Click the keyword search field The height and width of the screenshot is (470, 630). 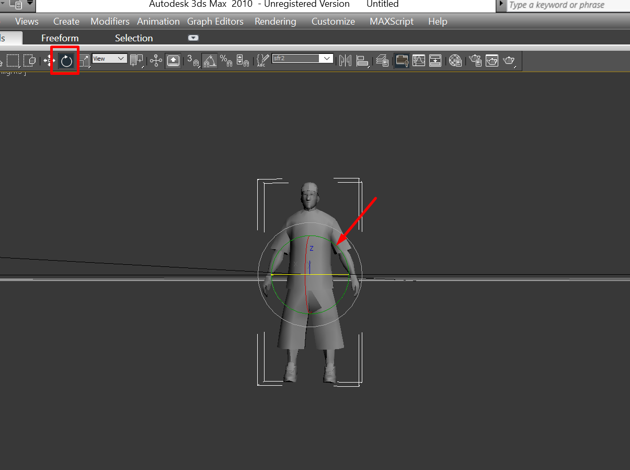point(567,5)
